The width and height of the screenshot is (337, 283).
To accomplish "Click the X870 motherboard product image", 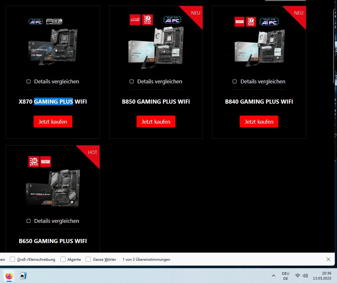I will click(53, 47).
